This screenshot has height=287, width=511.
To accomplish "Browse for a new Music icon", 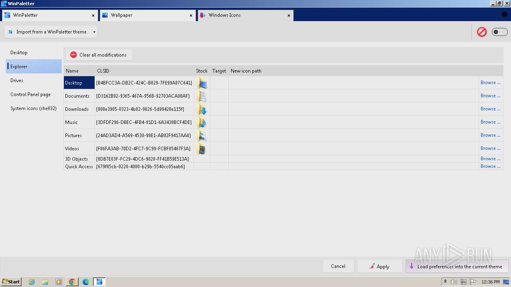I will click(491, 122).
